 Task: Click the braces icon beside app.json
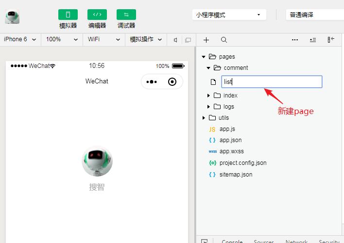coord(212,140)
